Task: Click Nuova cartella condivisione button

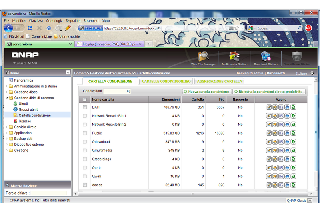Action: [206, 92]
